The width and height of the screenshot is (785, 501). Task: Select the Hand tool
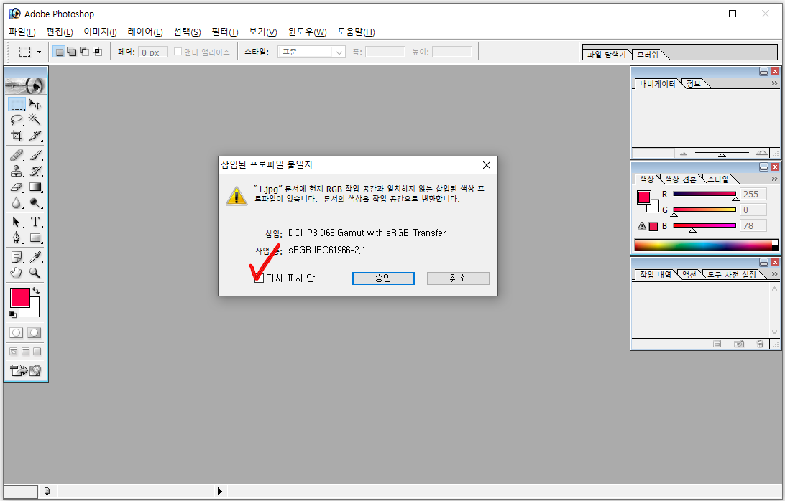pyautogui.click(x=17, y=273)
